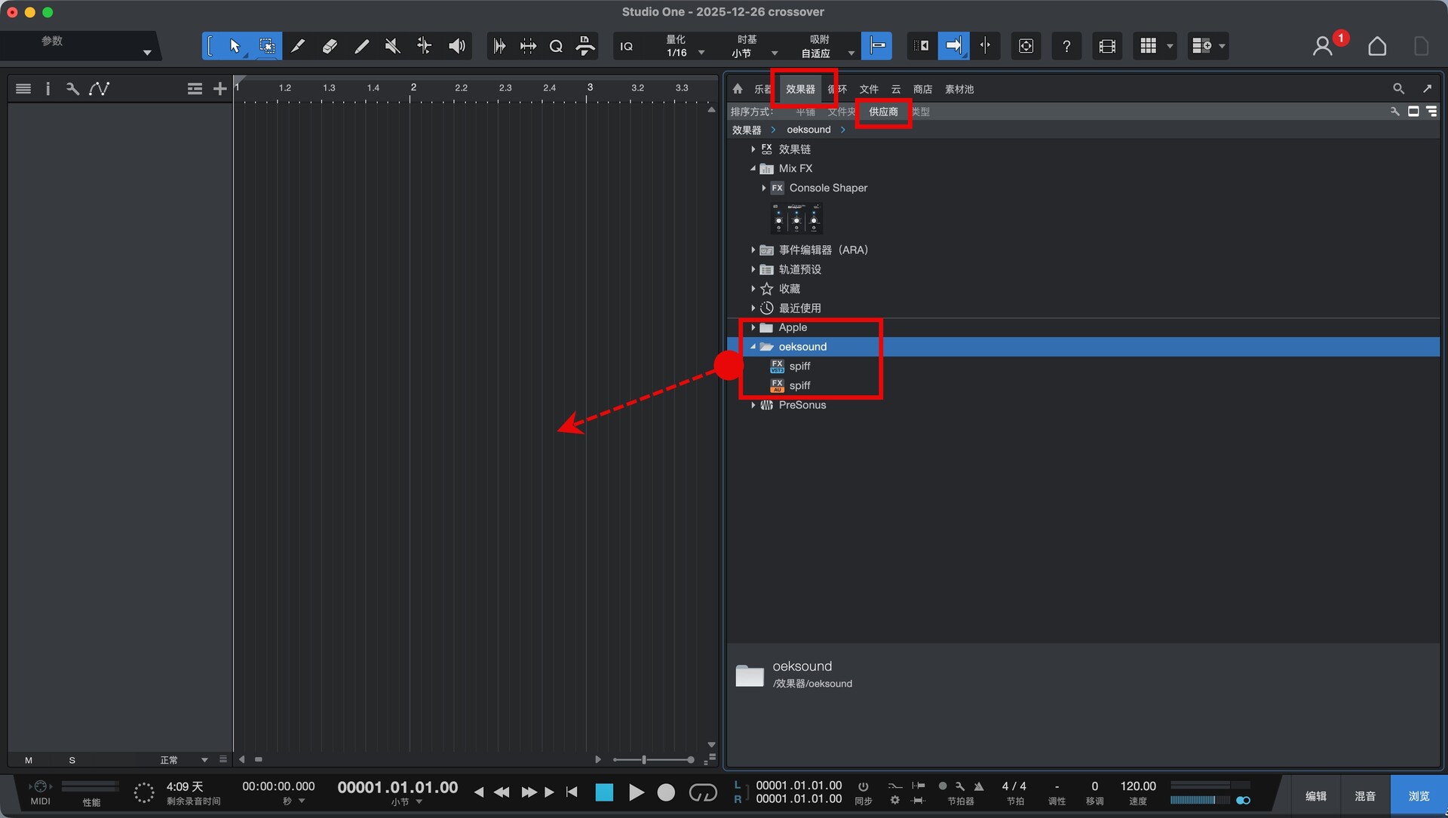Screen dimensions: 1448x818
Task: Select the Eraser tool
Action: (330, 46)
